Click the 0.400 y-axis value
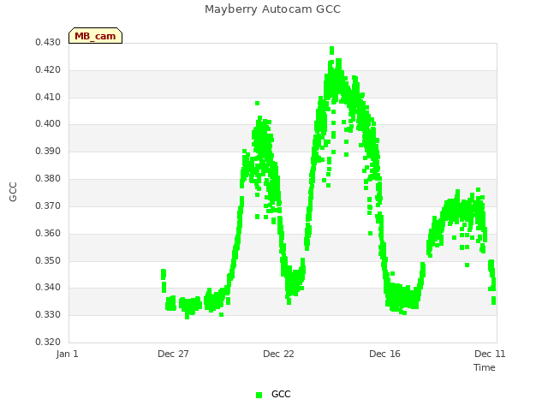Screen dimensions: 548x411 point(48,123)
